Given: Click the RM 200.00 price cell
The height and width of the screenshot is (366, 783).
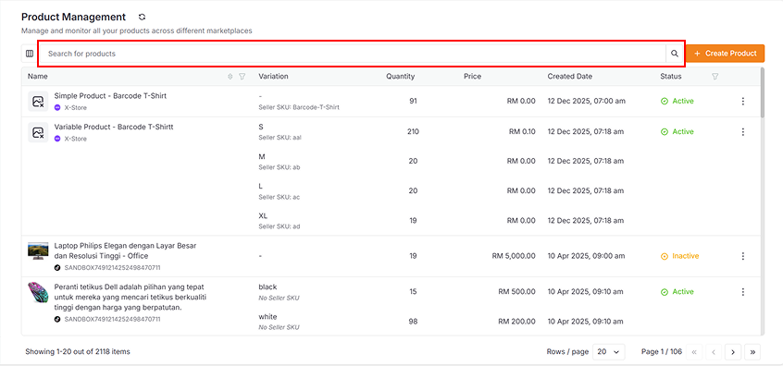Looking at the screenshot, I should click(x=516, y=322).
